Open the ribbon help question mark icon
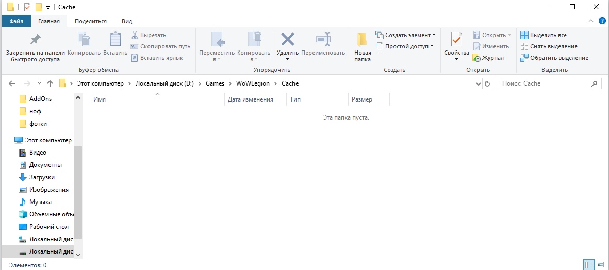609x270 pixels. click(x=602, y=21)
